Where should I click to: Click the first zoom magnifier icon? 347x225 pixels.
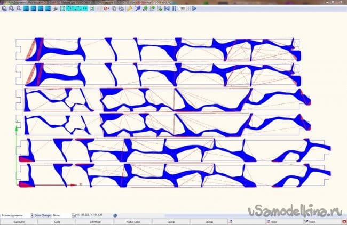pyautogui.click(x=4, y=9)
